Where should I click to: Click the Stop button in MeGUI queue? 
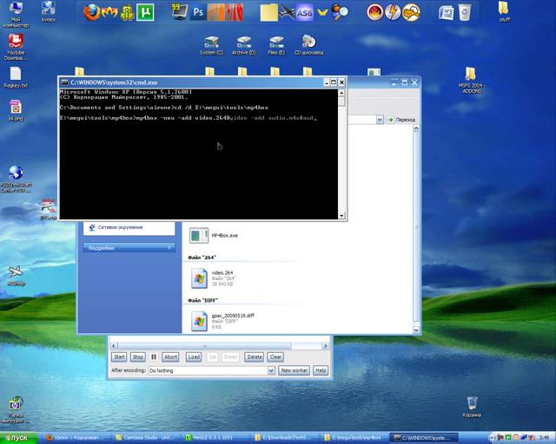point(138,357)
